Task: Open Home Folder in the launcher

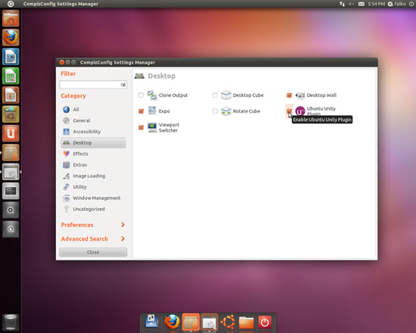Action: [x=11, y=18]
